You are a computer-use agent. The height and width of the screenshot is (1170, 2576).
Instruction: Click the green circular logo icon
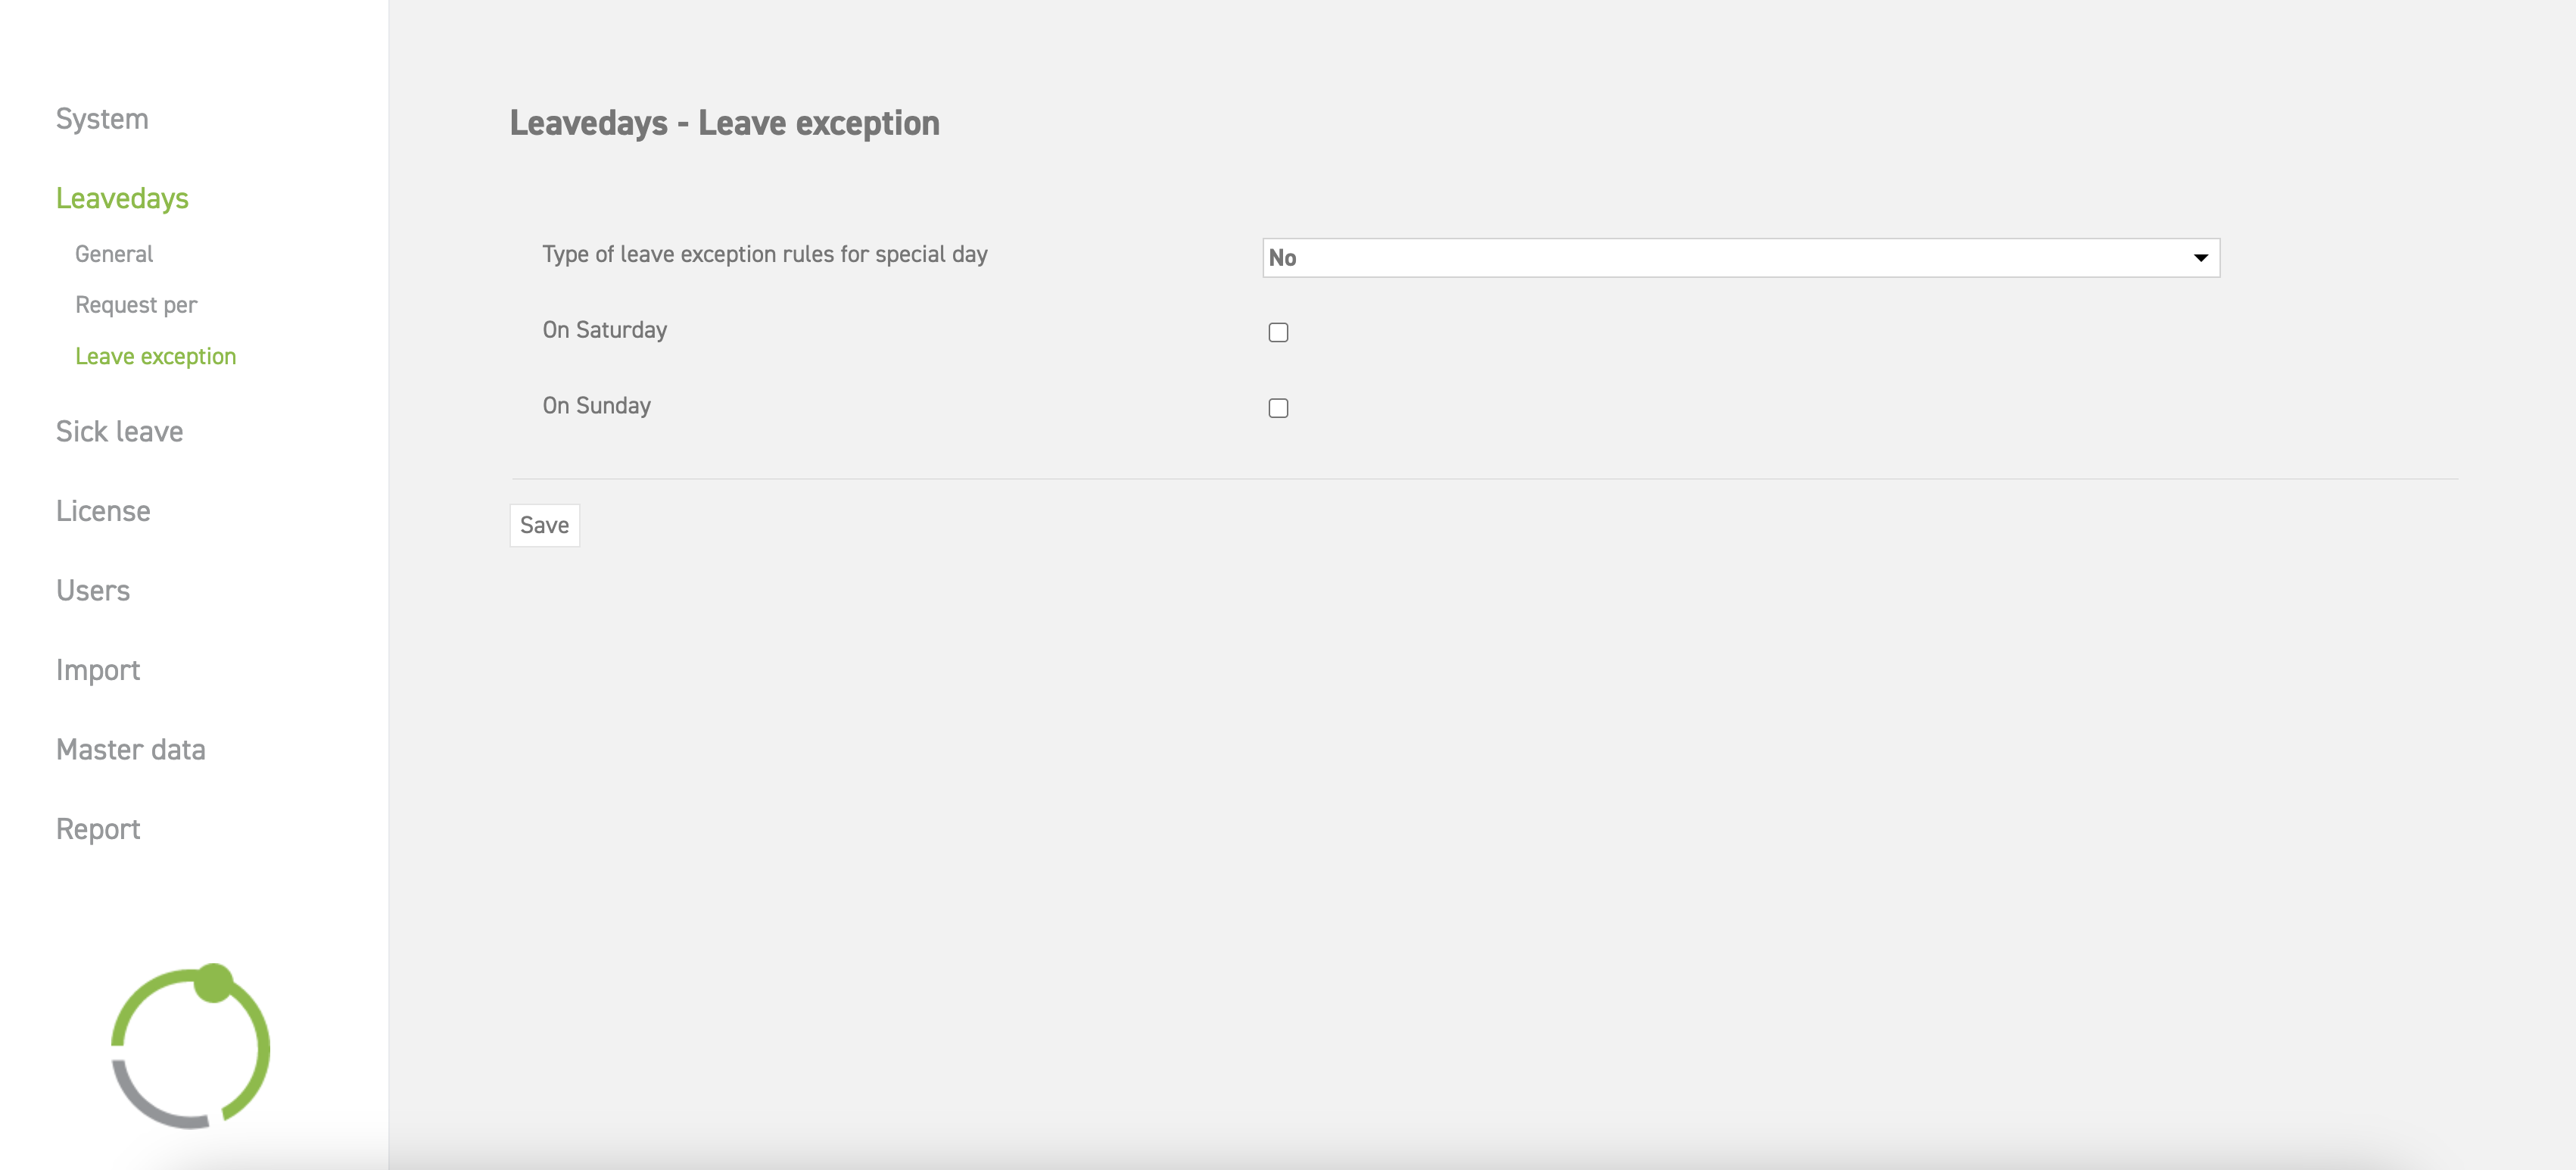190,1046
